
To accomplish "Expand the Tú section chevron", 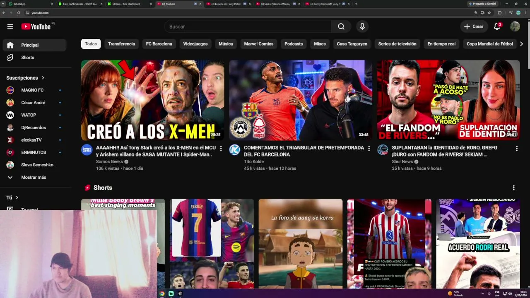I will coord(17,197).
